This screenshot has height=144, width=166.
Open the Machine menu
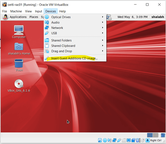click(16, 11)
